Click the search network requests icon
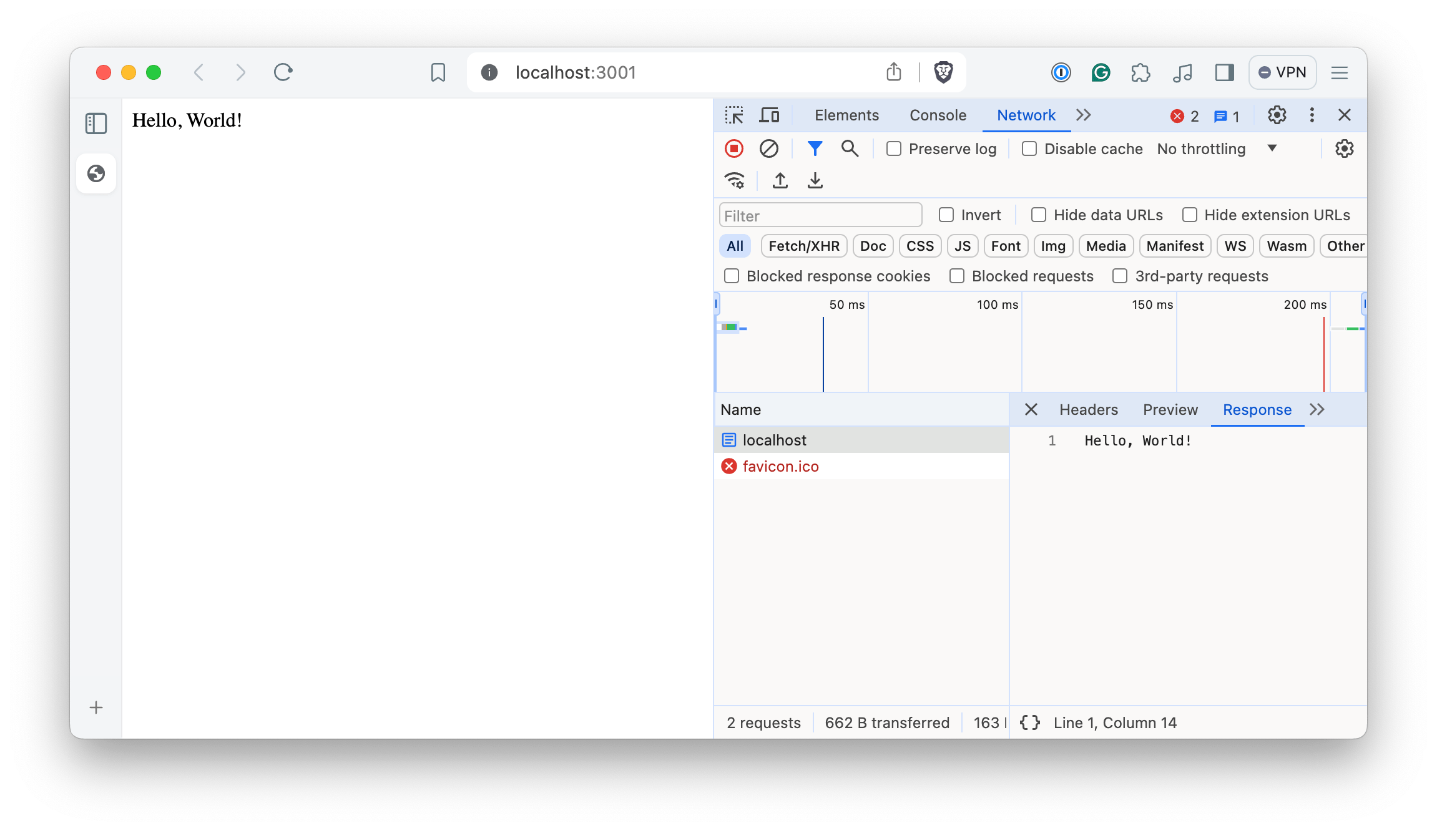The height and width of the screenshot is (831, 1437). 850,148
